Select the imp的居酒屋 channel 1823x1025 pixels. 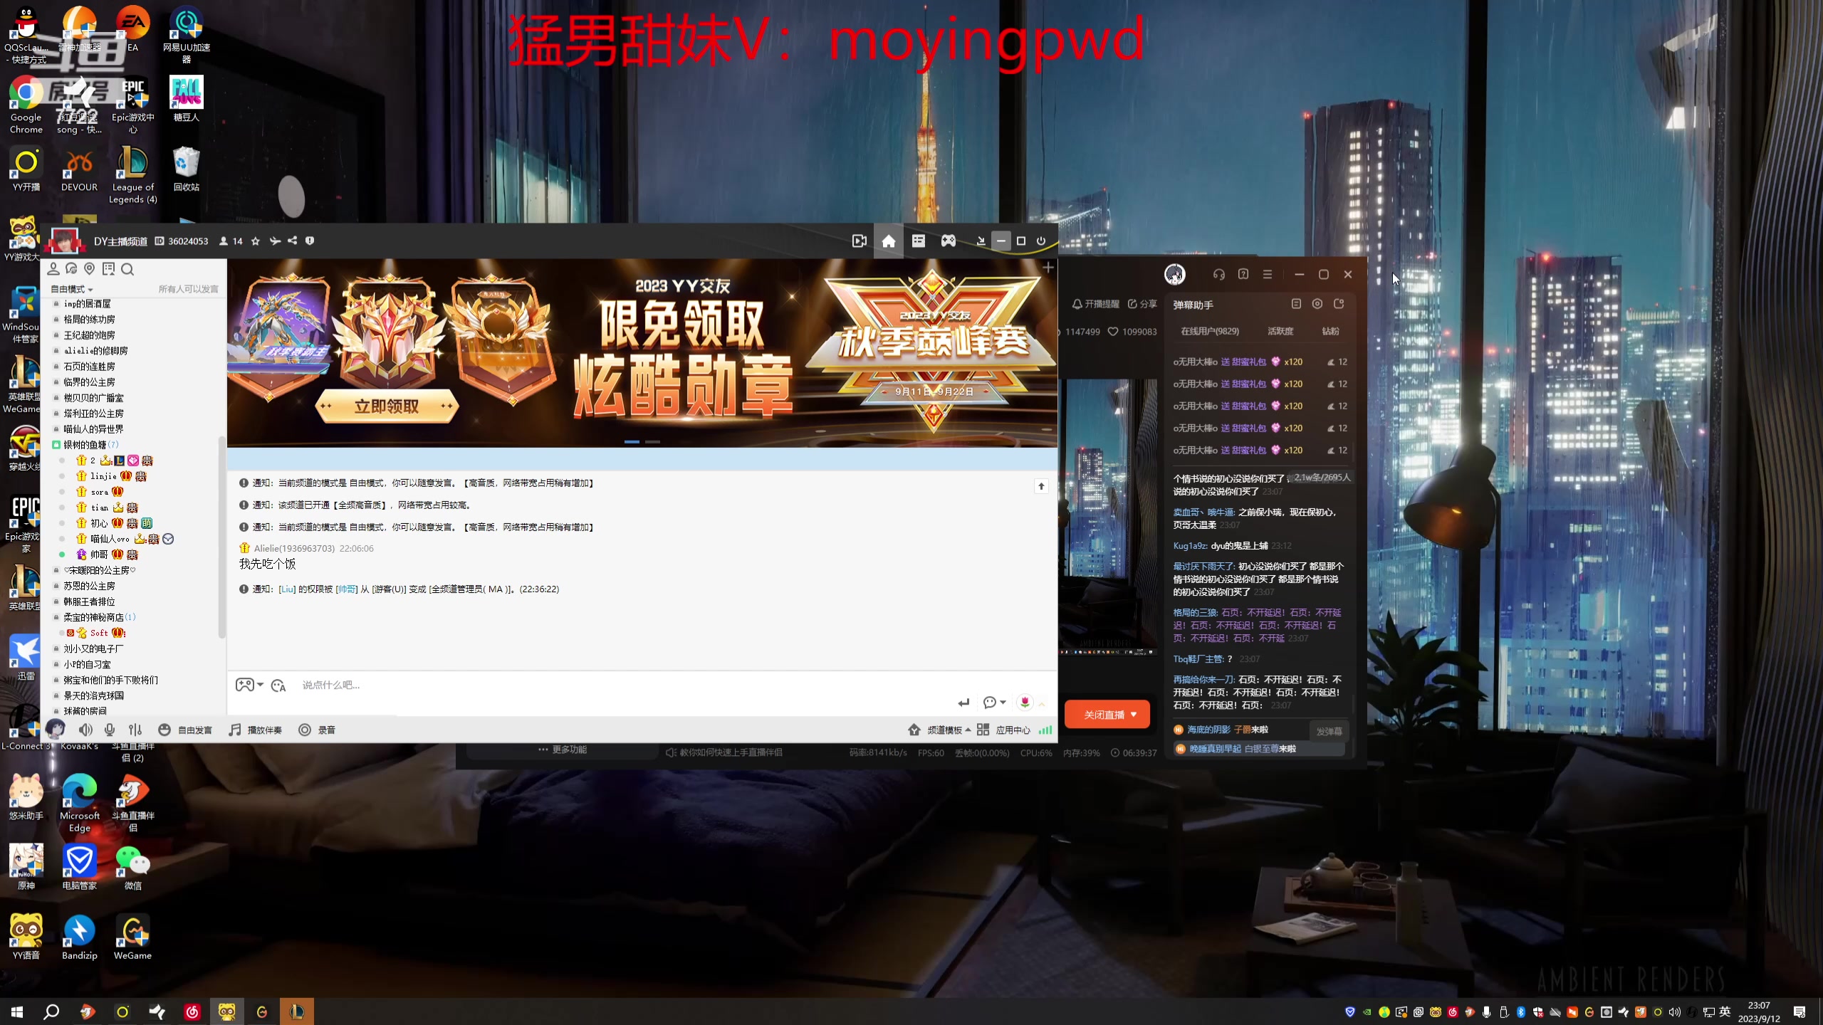click(x=87, y=304)
